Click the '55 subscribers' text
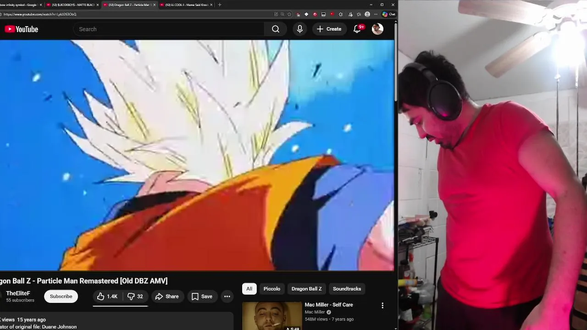This screenshot has width=587, height=330. pos(20,300)
